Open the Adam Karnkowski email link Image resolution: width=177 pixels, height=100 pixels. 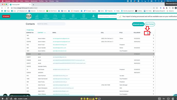61,79
